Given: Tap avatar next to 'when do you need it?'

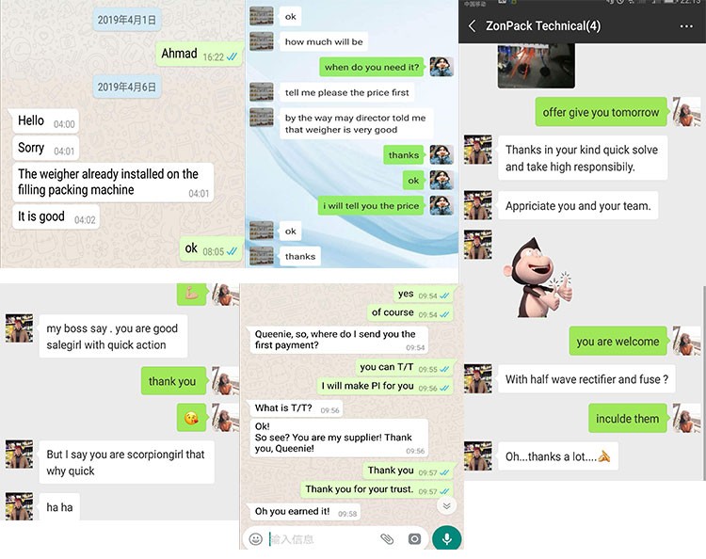Looking at the screenshot, I should click(x=441, y=67).
